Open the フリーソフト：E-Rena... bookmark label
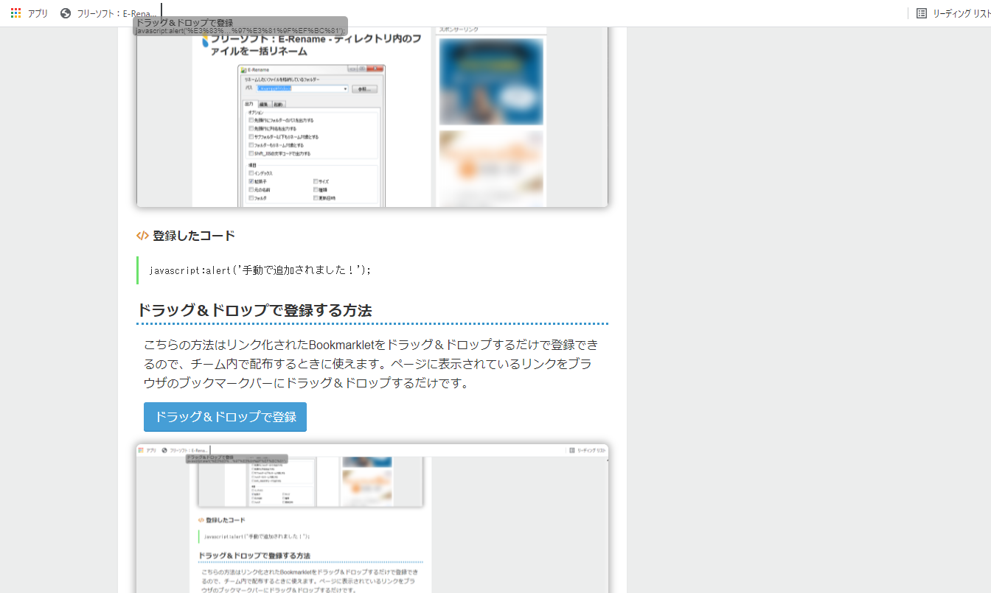 pos(117,13)
